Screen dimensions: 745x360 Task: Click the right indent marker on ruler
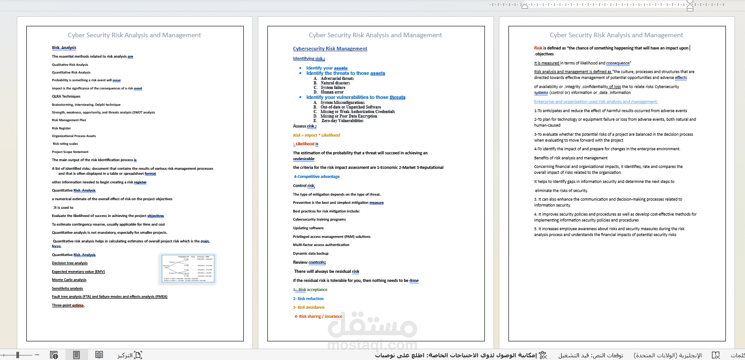(525, 7)
